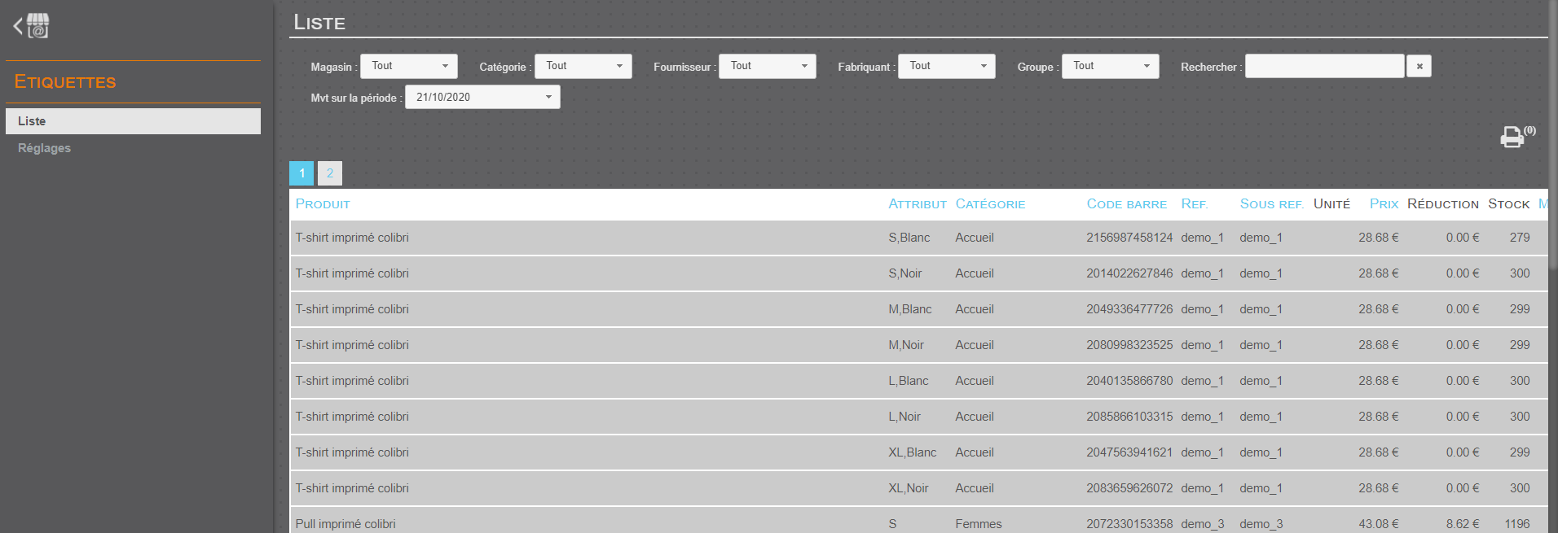
Task: Click the 43.08 € price cell
Action: (1379, 524)
